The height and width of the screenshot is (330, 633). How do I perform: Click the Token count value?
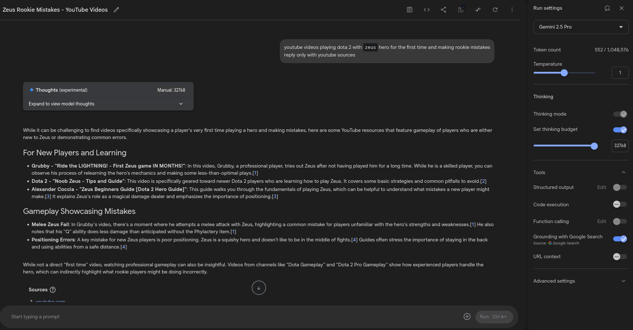click(611, 50)
